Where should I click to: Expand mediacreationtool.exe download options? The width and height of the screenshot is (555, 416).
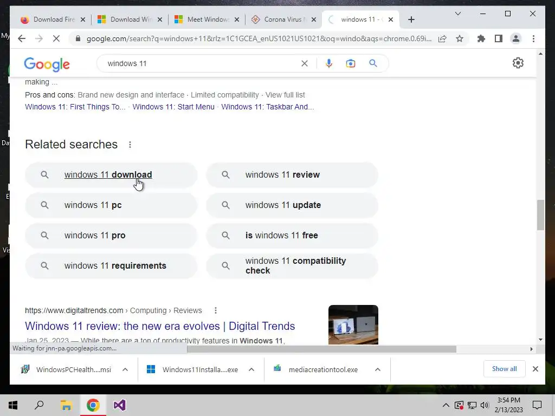(378, 369)
